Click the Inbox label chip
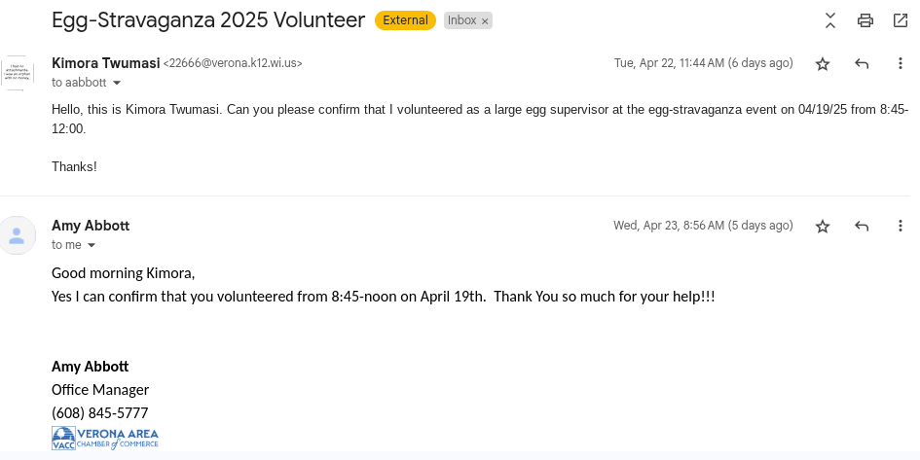This screenshot has height=460, width=920. (461, 20)
